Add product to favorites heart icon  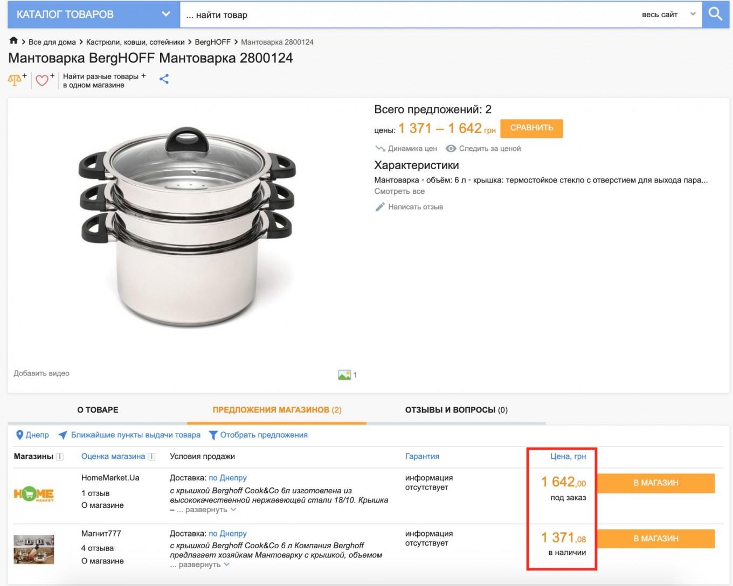[x=43, y=80]
